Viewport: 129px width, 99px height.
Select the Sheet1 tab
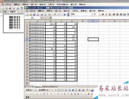pos(38,87)
